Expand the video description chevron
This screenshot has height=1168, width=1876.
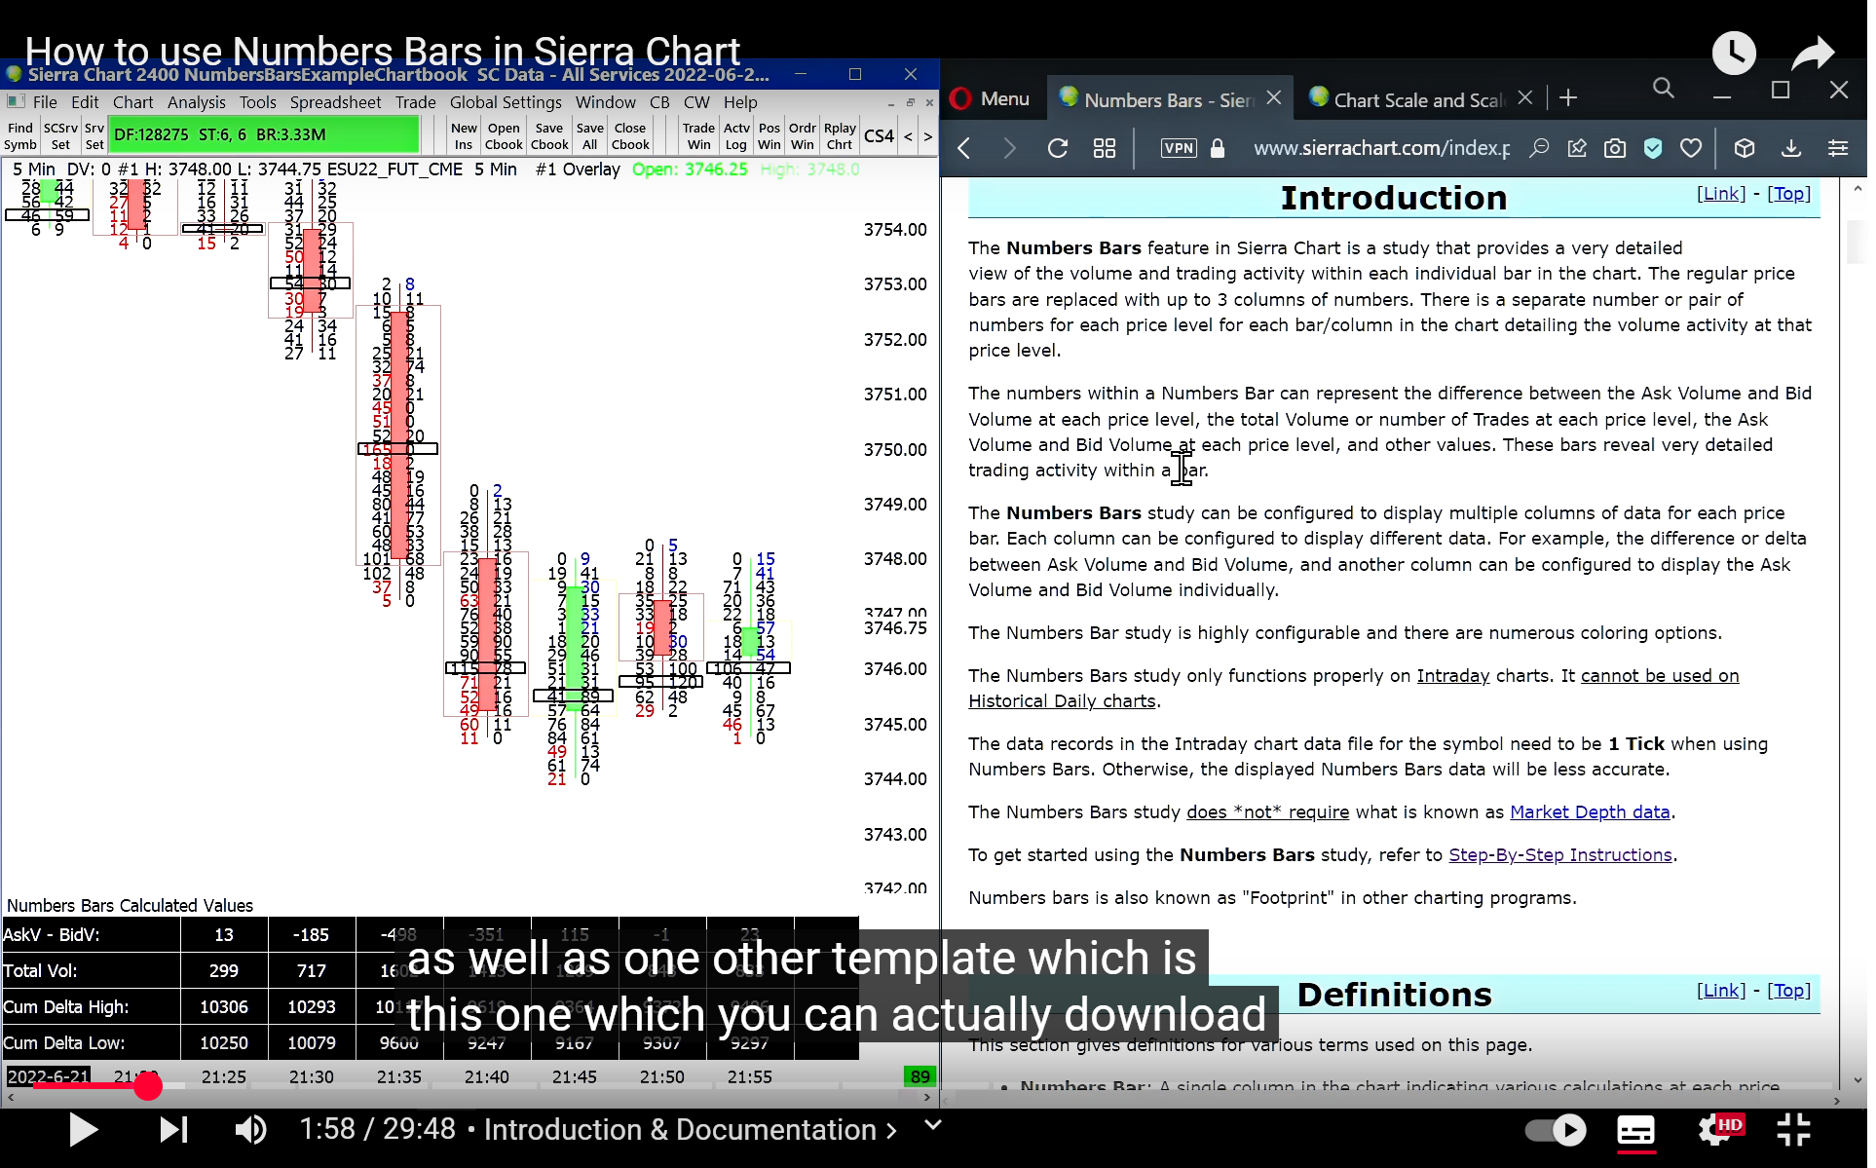click(x=932, y=1126)
